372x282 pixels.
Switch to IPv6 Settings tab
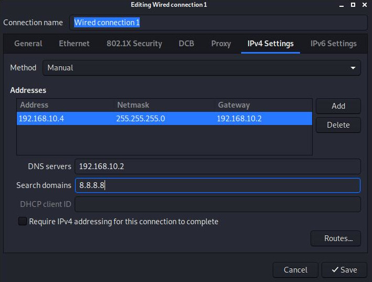333,44
